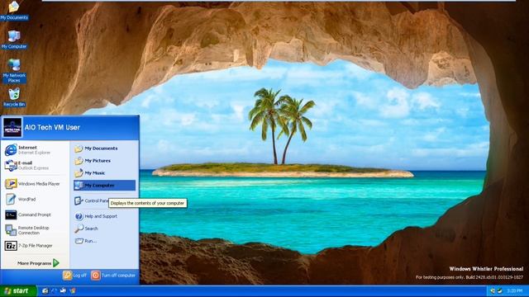Click the tray icon next to the clock
Viewport: 529px width, 297px height.
click(500, 291)
